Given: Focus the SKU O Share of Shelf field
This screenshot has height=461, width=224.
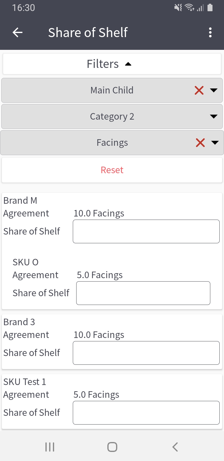Looking at the screenshot, I should (143, 293).
